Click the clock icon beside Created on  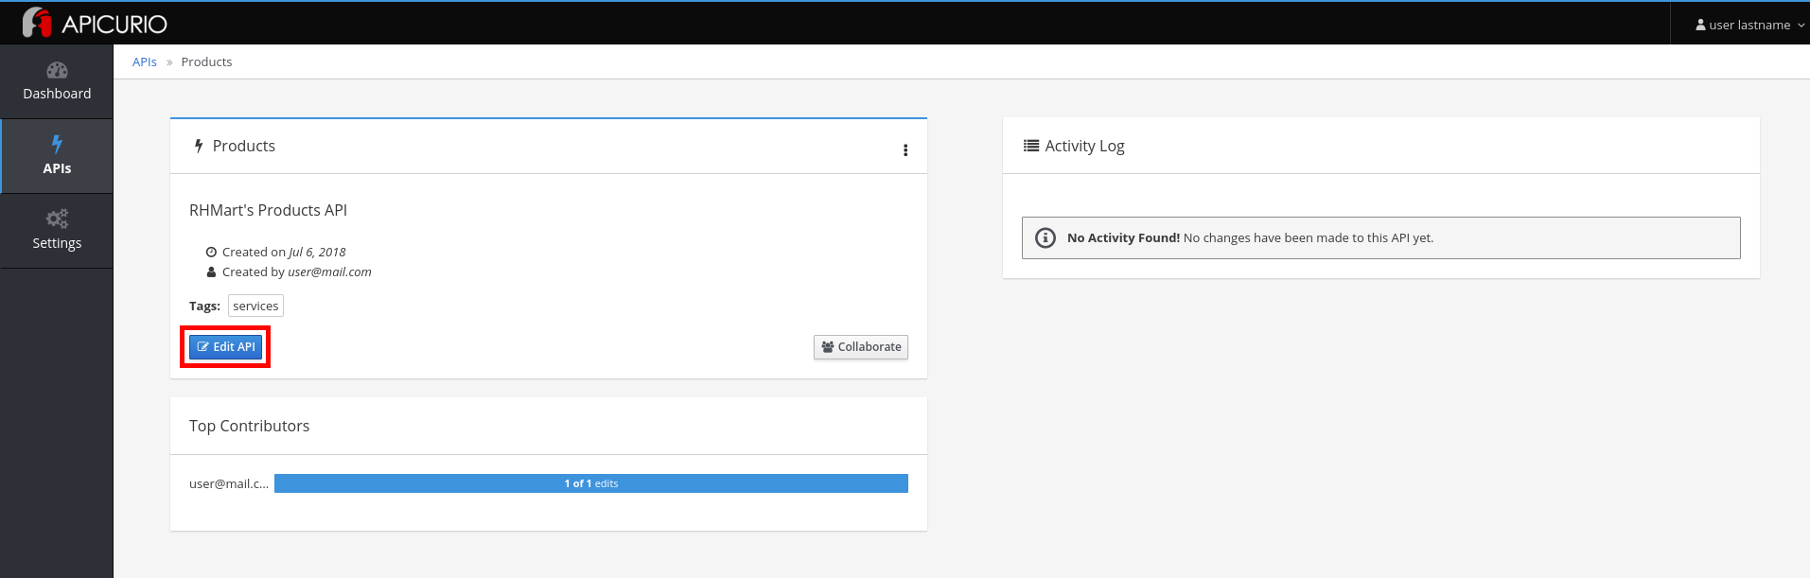click(x=211, y=253)
